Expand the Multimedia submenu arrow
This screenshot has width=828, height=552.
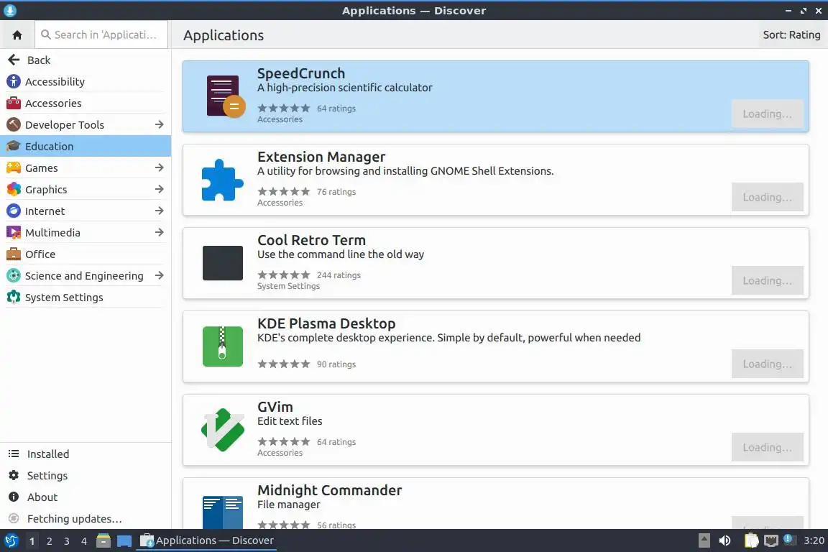click(159, 232)
